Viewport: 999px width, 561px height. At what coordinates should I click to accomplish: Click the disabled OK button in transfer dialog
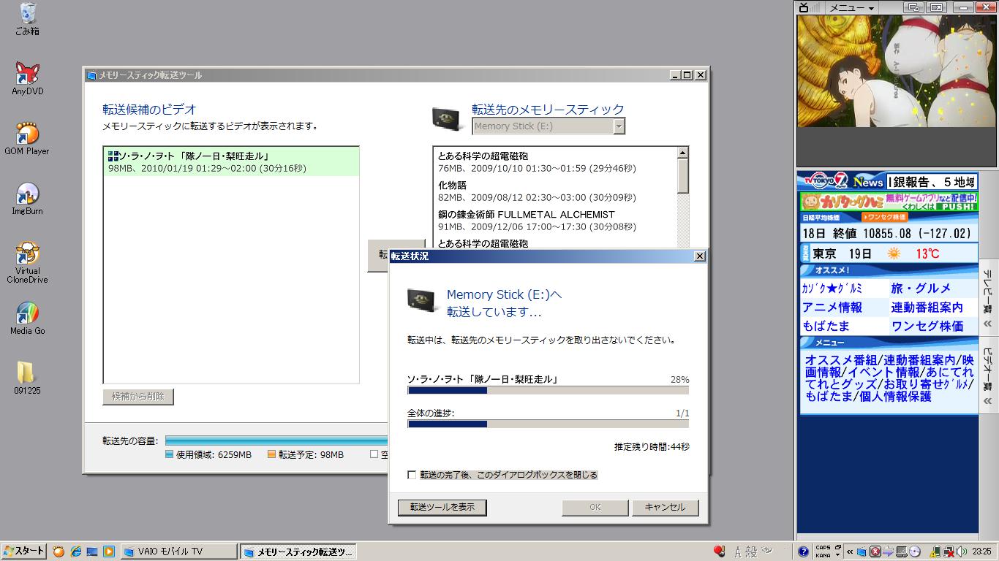point(595,507)
